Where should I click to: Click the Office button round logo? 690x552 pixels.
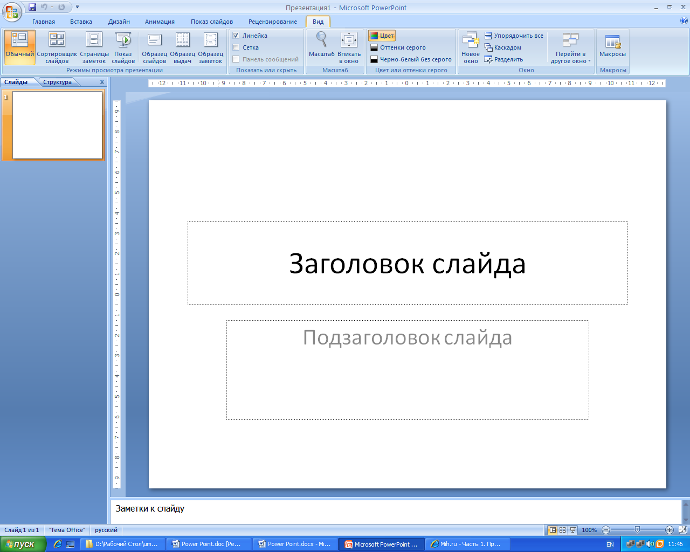click(x=12, y=11)
